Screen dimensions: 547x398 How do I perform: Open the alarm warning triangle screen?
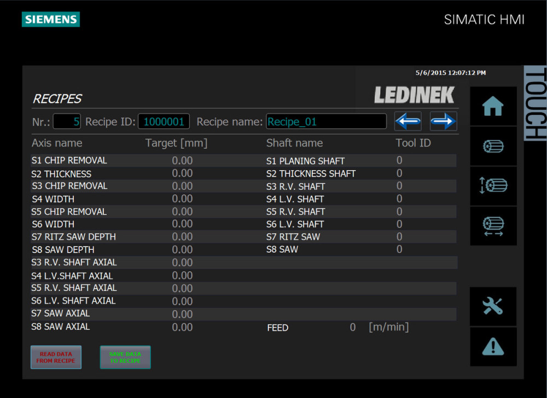coord(493,347)
